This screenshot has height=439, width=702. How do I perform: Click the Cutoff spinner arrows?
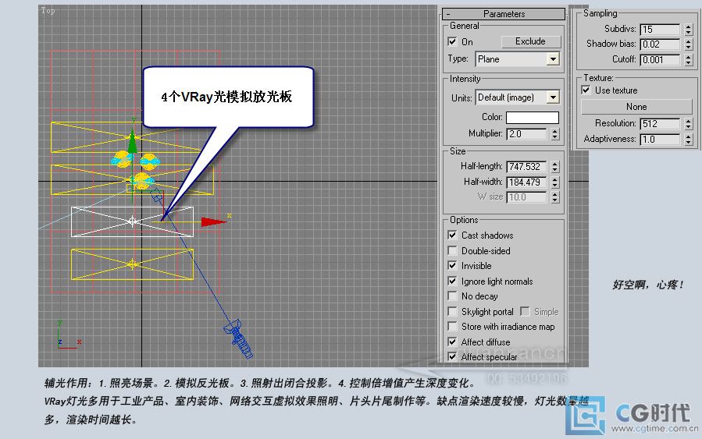click(x=689, y=59)
